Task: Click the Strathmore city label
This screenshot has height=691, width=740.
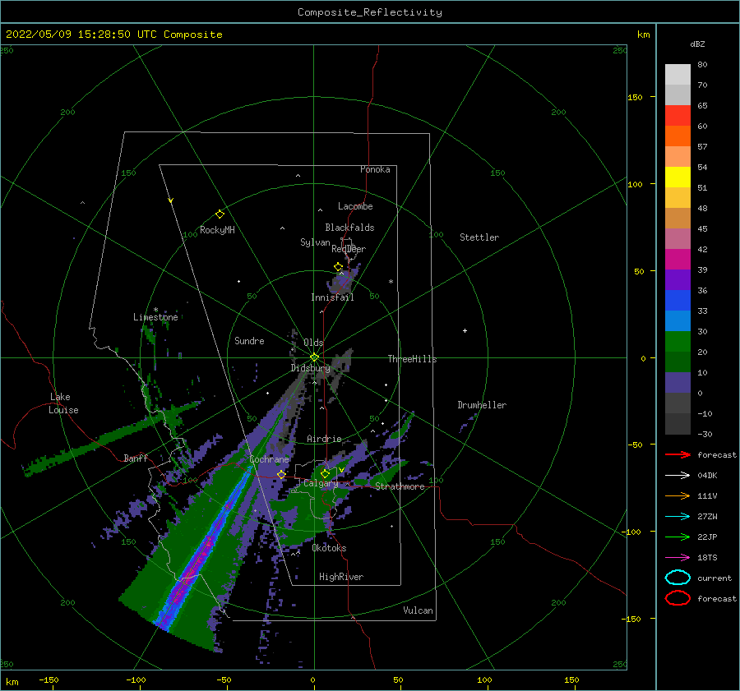Action: pos(400,486)
